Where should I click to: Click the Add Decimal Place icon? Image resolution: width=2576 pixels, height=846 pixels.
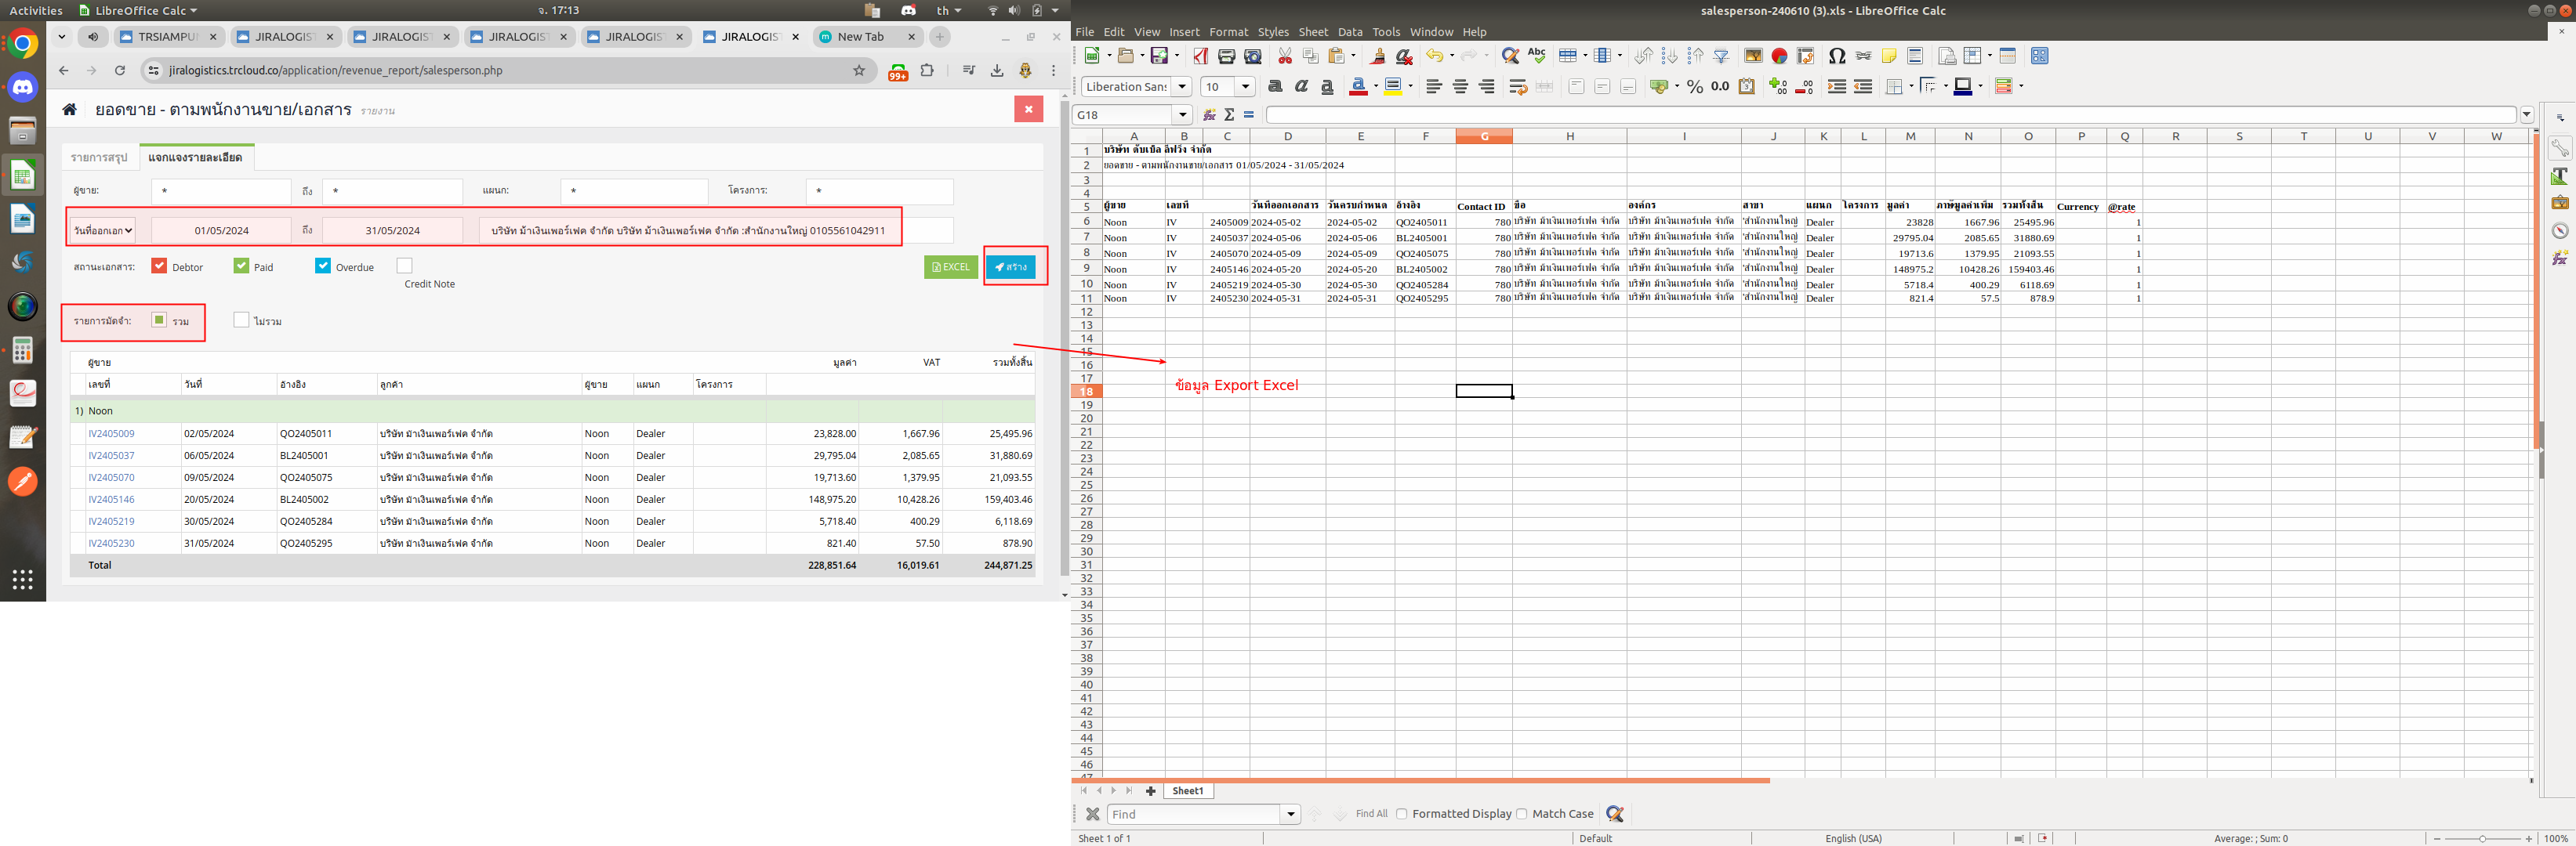coord(1778,87)
